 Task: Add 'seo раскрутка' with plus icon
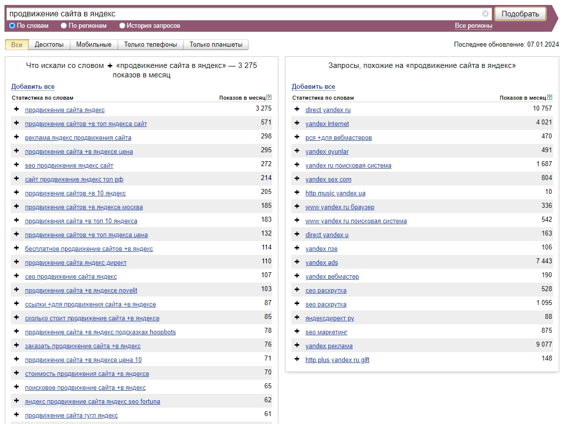[297, 303]
